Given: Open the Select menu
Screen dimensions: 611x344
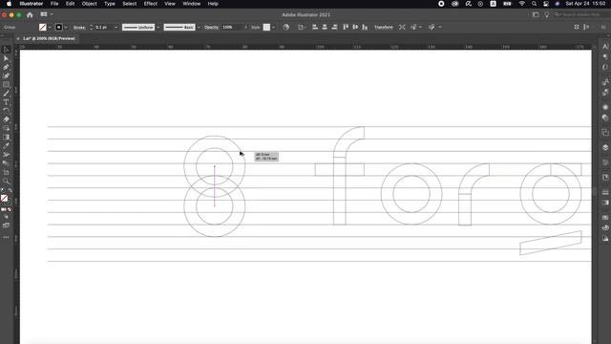Looking at the screenshot, I should click(x=130, y=4).
